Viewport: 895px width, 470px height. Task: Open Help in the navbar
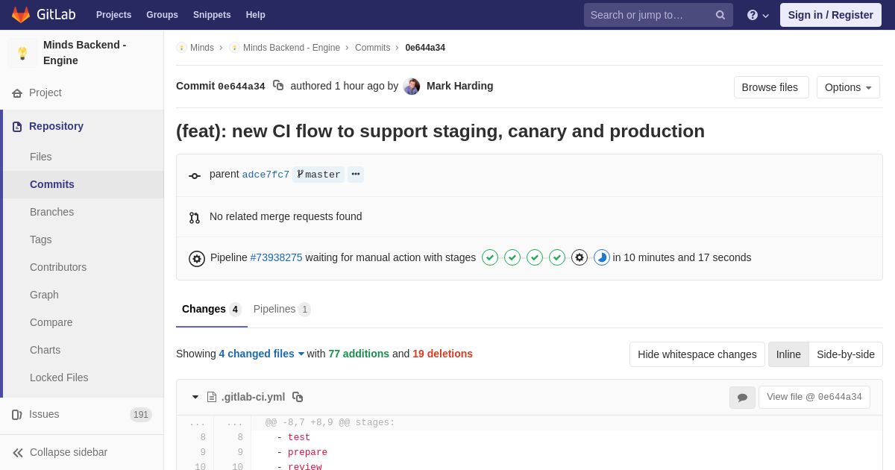pyautogui.click(x=256, y=15)
